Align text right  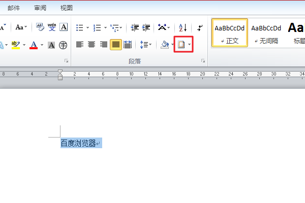[104, 45]
